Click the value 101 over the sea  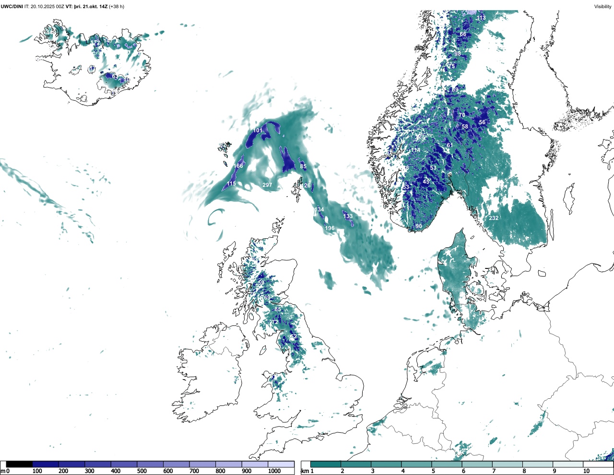pyautogui.click(x=258, y=131)
